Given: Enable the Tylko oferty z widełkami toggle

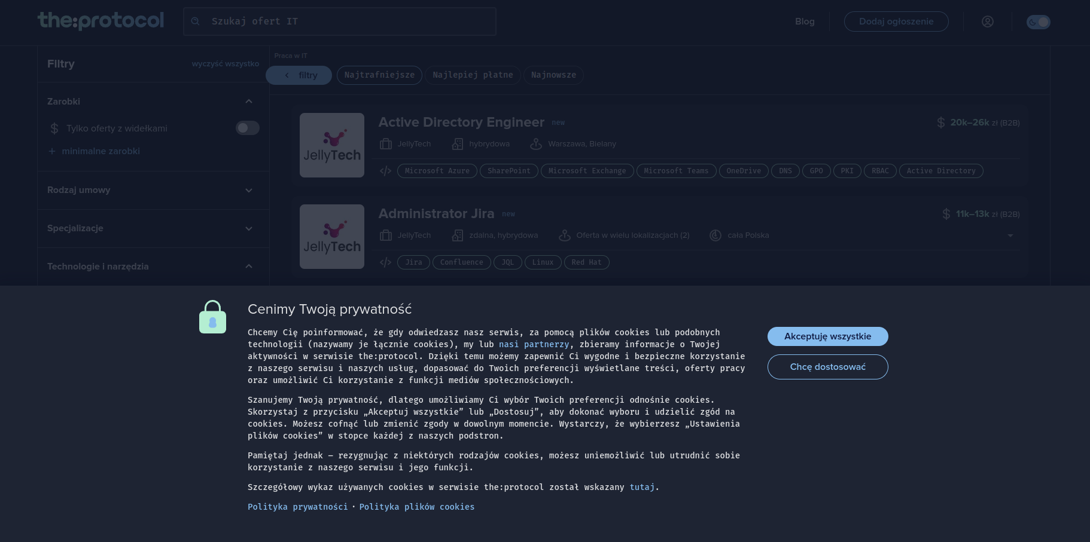Looking at the screenshot, I should pos(247,128).
